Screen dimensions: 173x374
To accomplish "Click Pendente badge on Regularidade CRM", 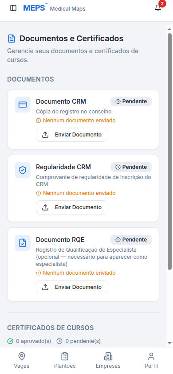I will (131, 167).
